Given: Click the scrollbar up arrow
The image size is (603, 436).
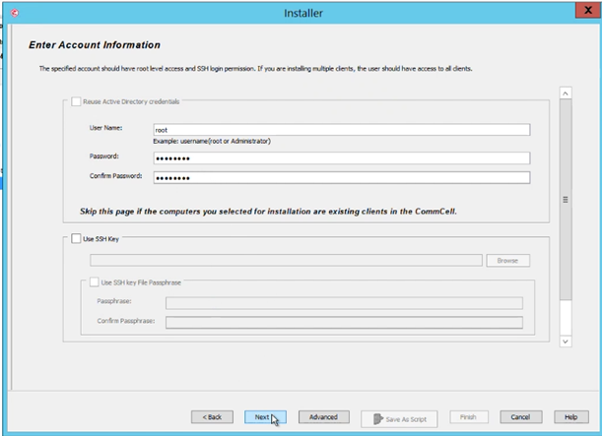Looking at the screenshot, I should (566, 93).
